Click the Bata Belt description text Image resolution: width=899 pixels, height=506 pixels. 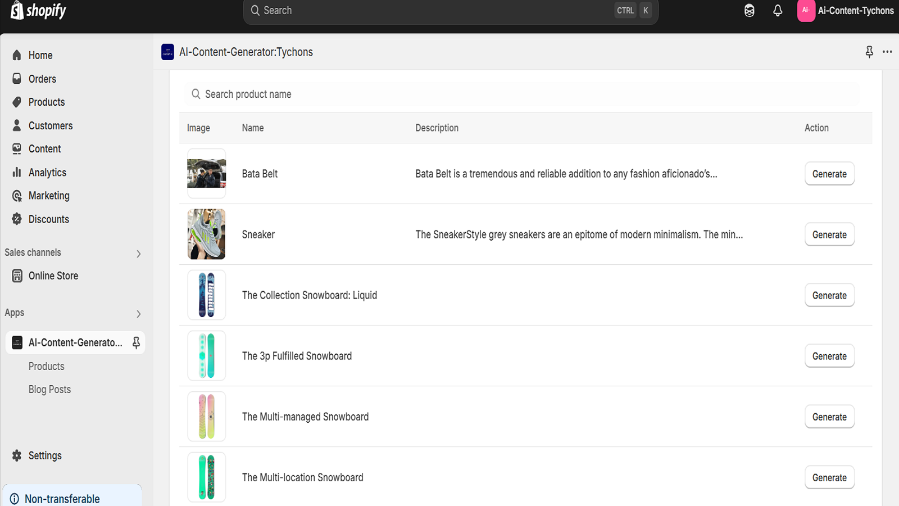coord(566,174)
